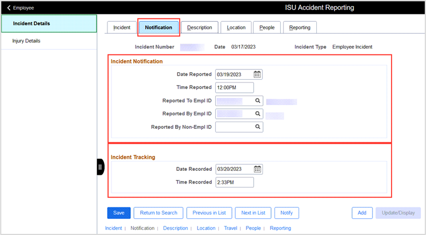Image resolution: width=426 pixels, height=235 pixels.
Task: Focus the Time Reported field
Action: [x=234, y=88]
